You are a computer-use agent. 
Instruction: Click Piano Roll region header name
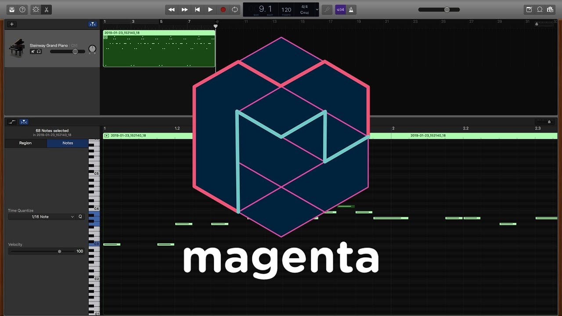click(x=128, y=136)
